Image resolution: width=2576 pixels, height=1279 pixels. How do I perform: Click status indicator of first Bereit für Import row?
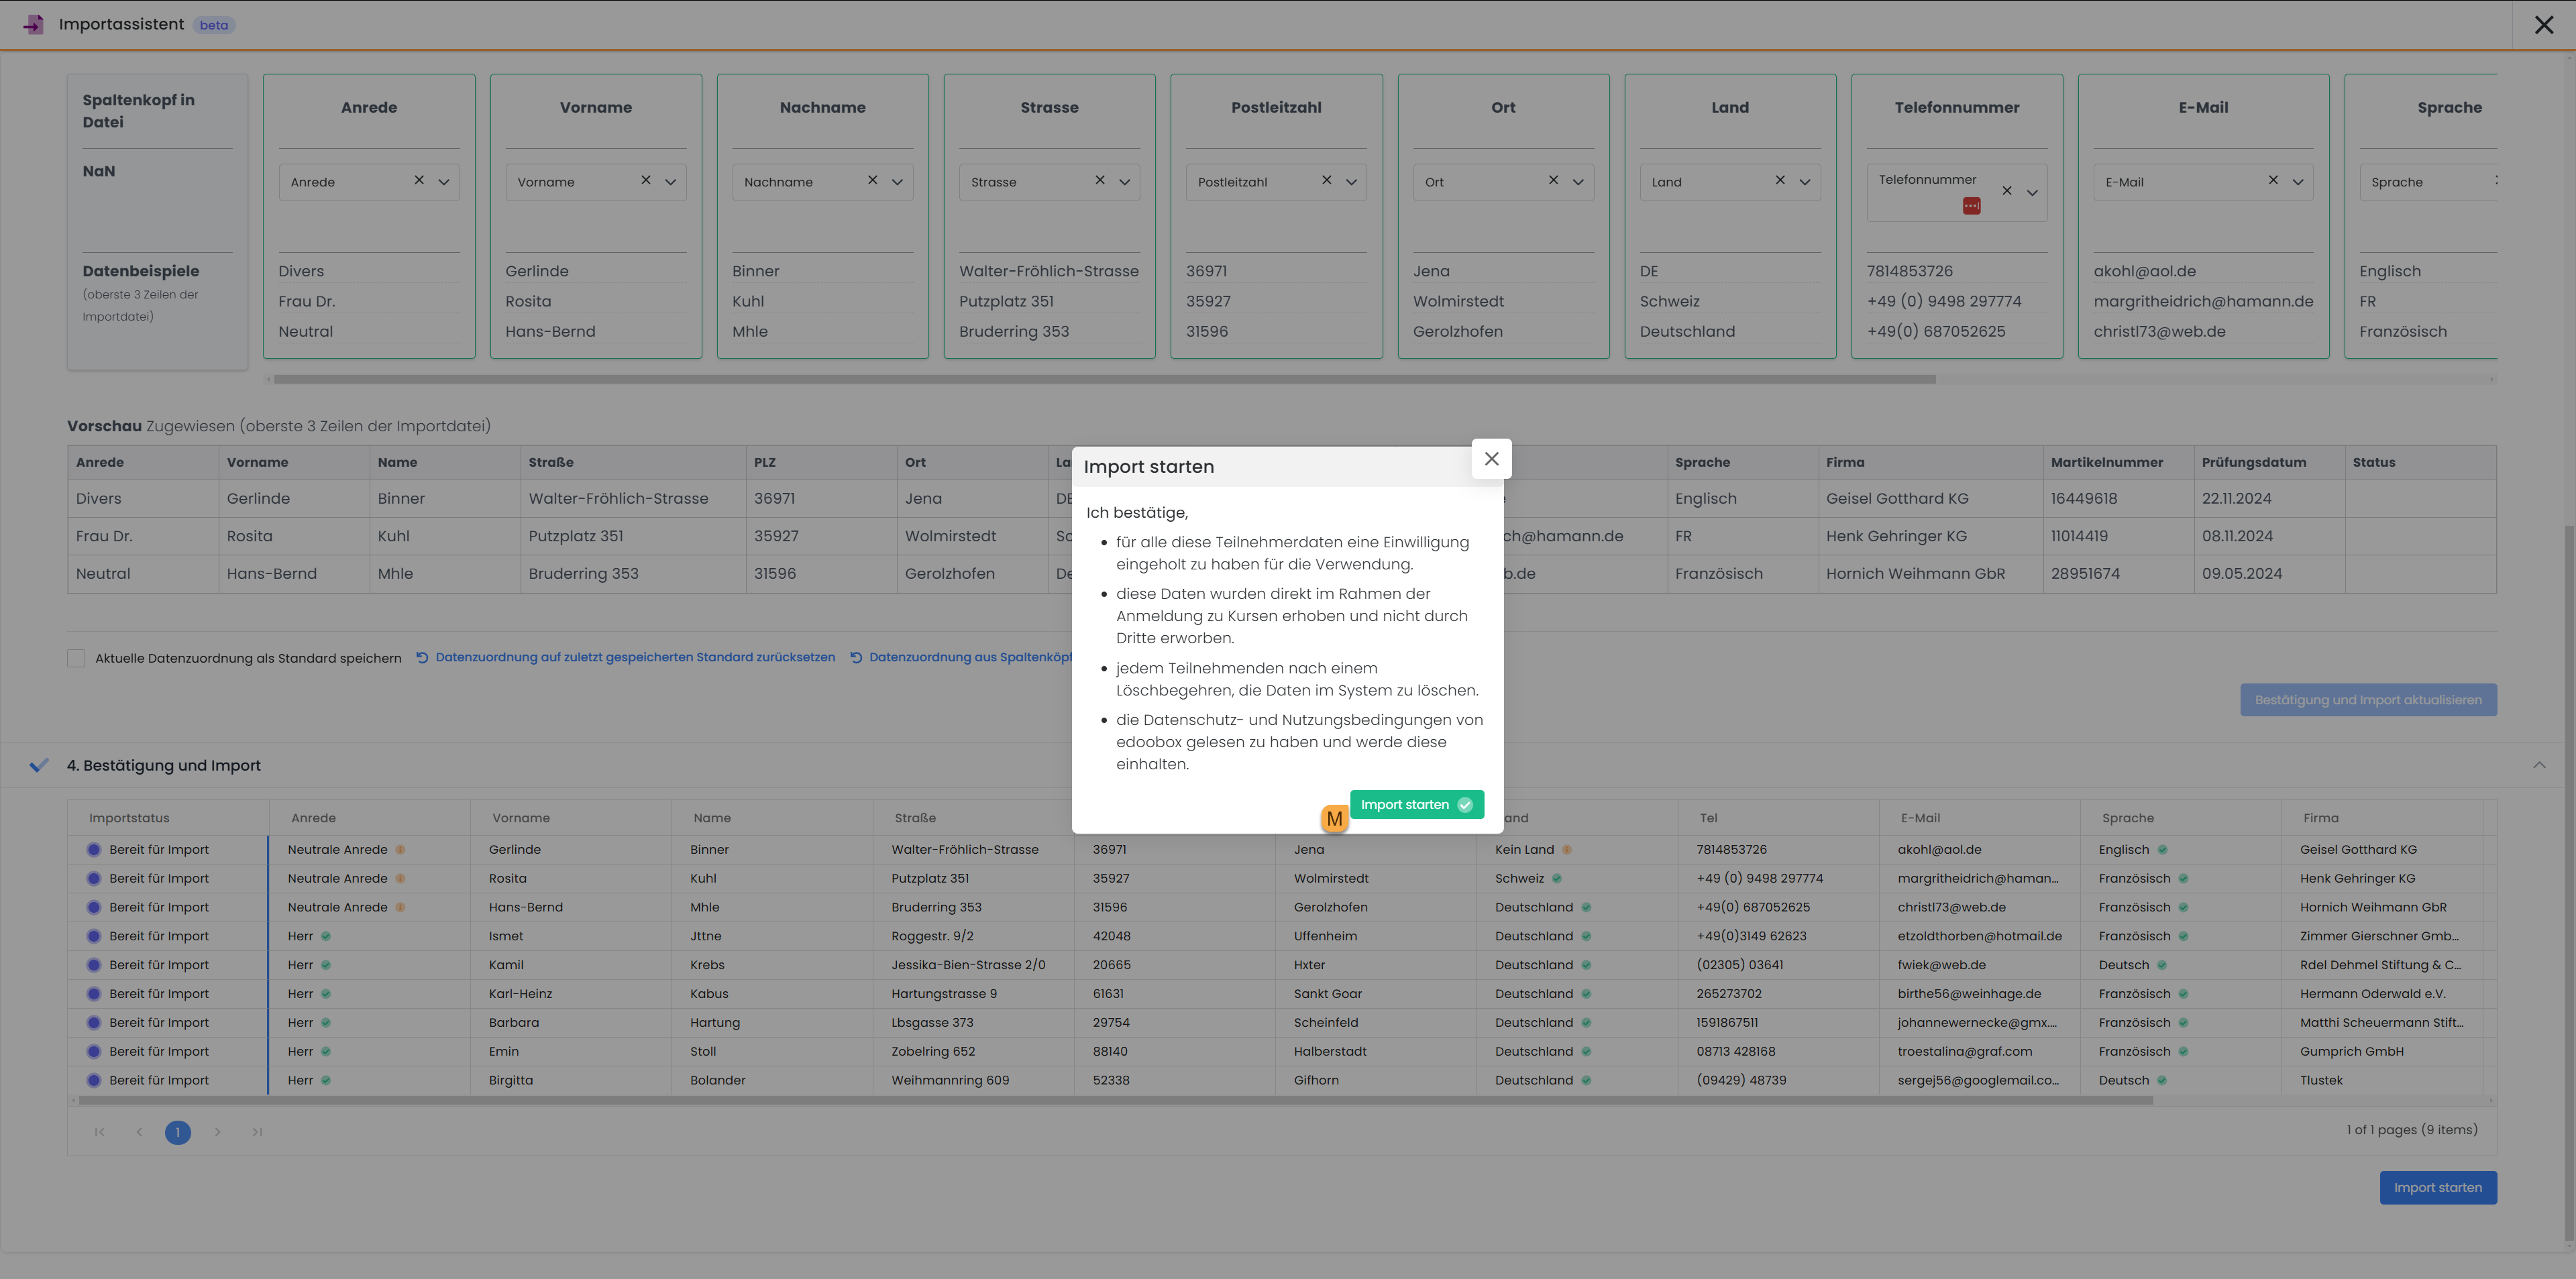pyautogui.click(x=94, y=849)
